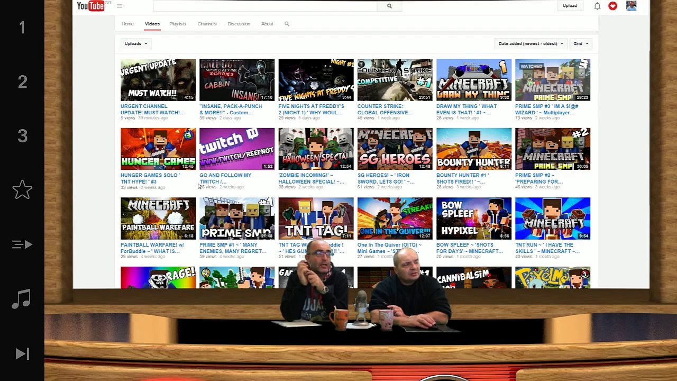Open the Hunger Games thumbnail
This screenshot has height=381, width=677.
coord(158,149)
